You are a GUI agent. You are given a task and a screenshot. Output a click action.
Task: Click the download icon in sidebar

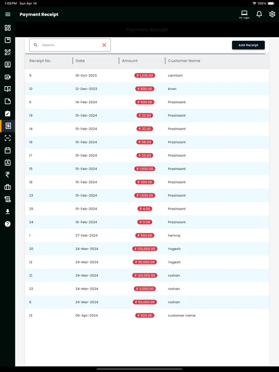pyautogui.click(x=8, y=212)
